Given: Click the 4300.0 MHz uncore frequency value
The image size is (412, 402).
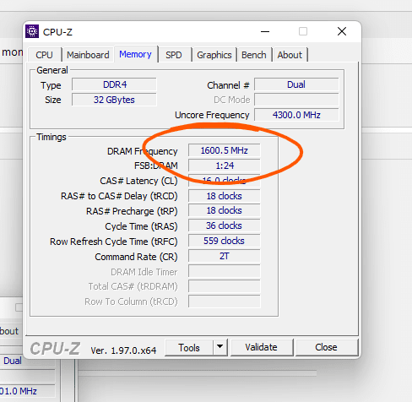Looking at the screenshot, I should click(x=296, y=115).
